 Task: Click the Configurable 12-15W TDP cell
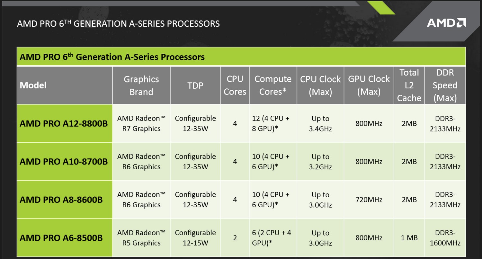click(x=195, y=238)
